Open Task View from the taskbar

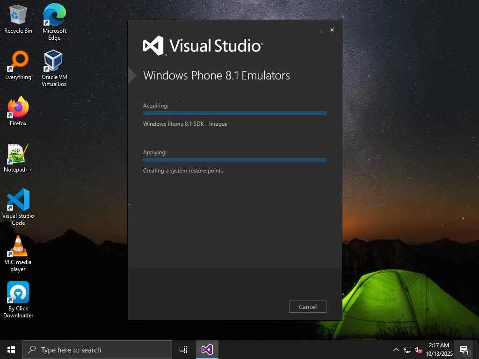[183, 350]
